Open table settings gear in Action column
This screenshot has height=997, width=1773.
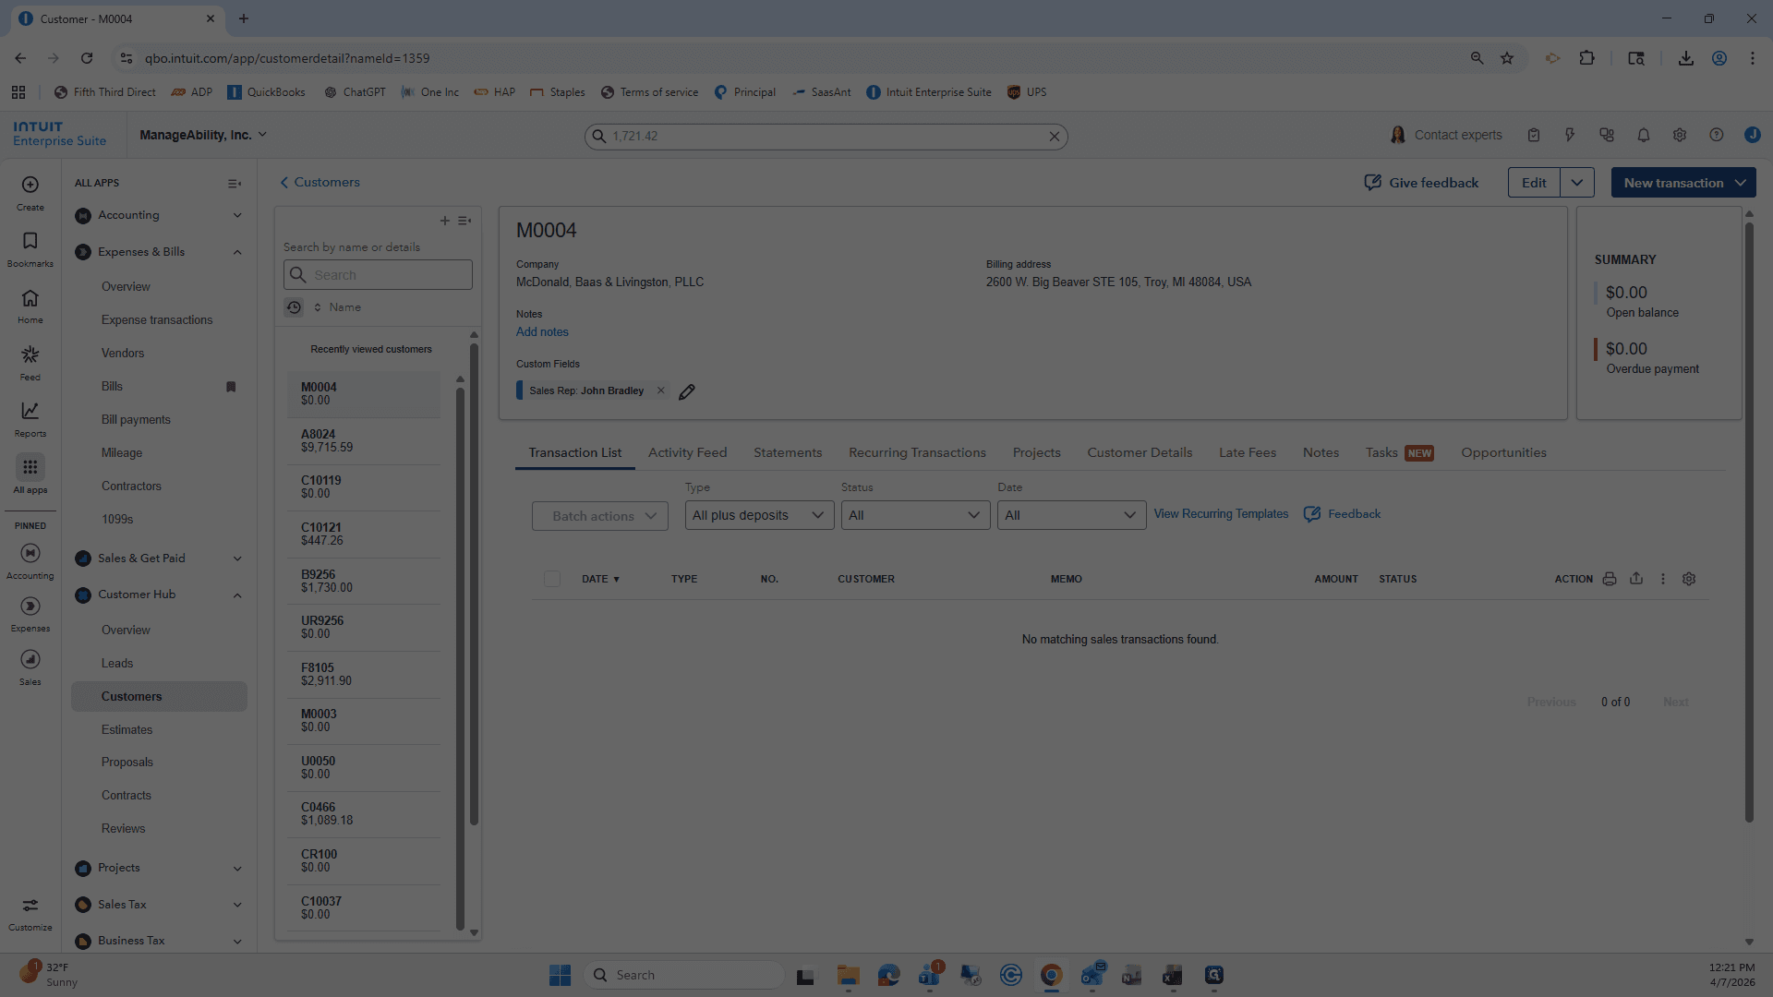[x=1689, y=579]
